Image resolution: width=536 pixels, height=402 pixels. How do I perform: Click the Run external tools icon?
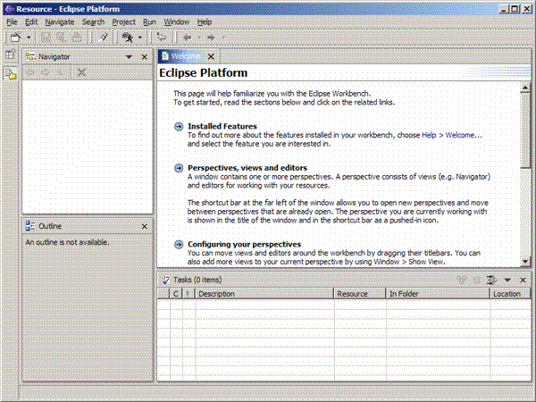coord(127,38)
